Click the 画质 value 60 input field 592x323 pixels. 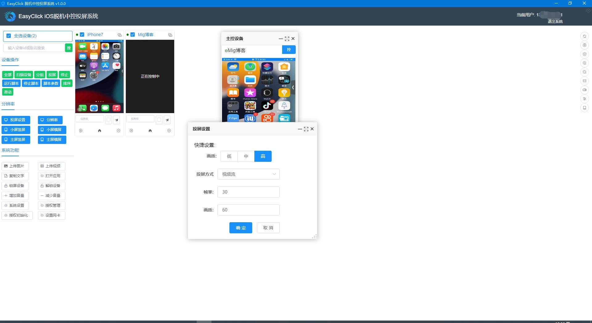tap(249, 210)
